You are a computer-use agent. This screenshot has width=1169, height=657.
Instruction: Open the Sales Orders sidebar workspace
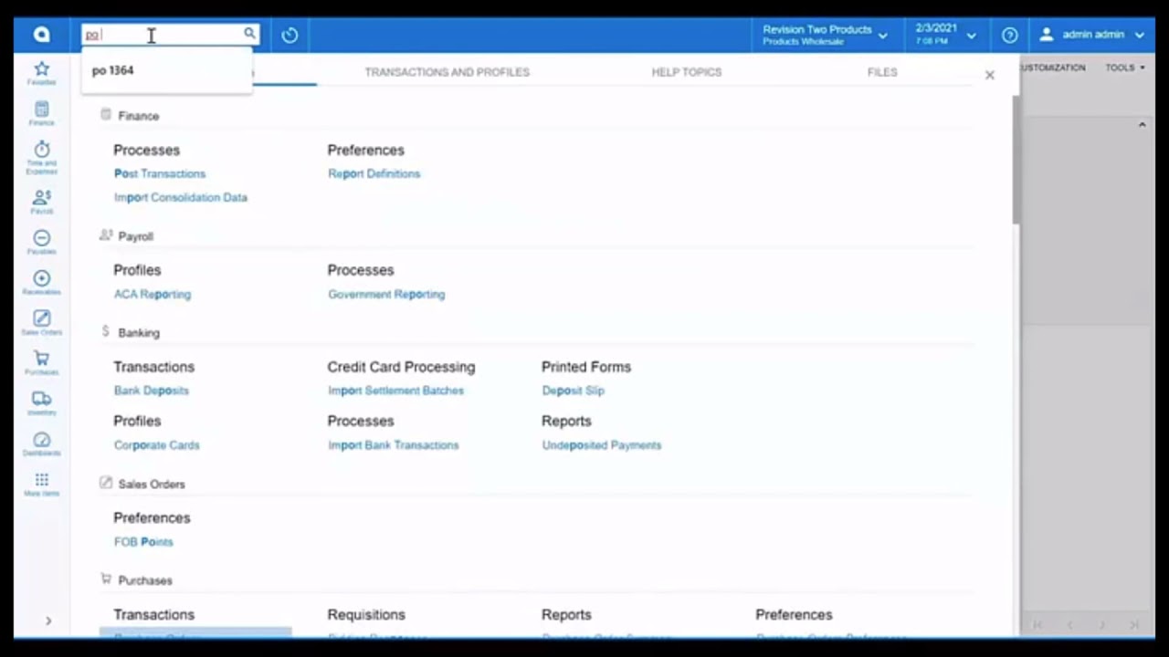tap(41, 322)
